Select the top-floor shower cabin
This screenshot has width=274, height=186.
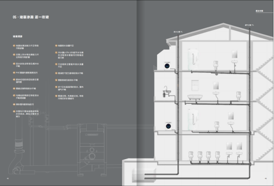coord(193,59)
